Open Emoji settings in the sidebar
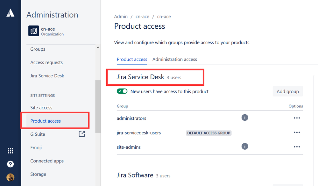The width and height of the screenshot is (318, 186). pos(36,148)
